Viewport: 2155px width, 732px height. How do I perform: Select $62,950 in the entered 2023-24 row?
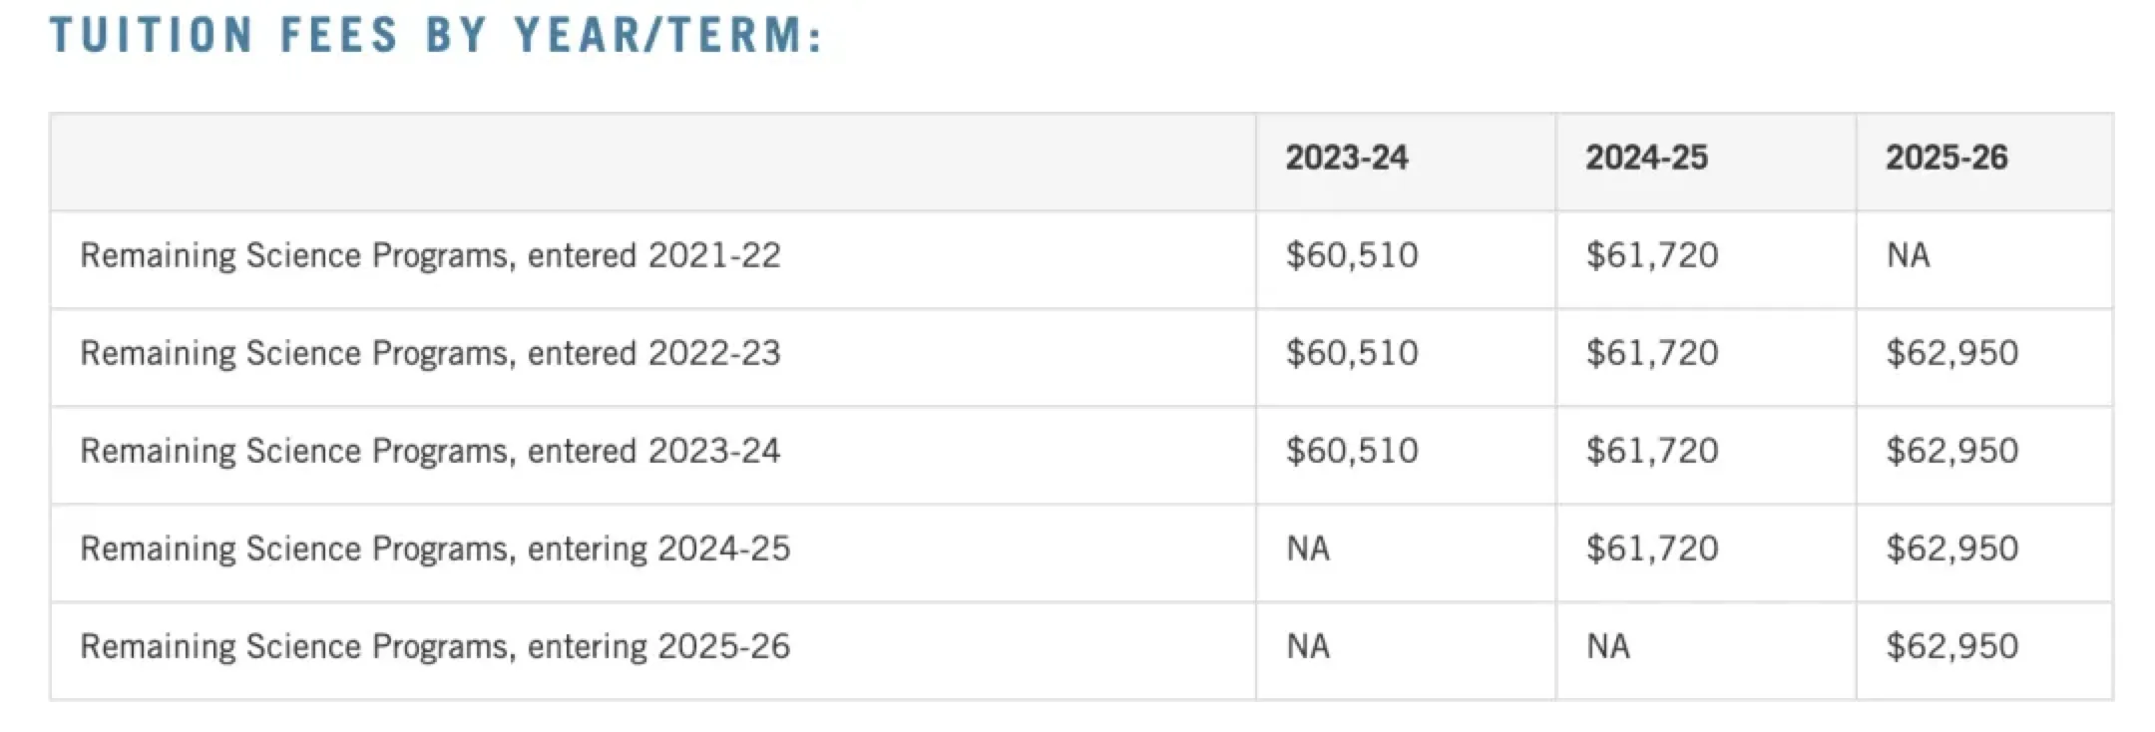tap(1951, 451)
